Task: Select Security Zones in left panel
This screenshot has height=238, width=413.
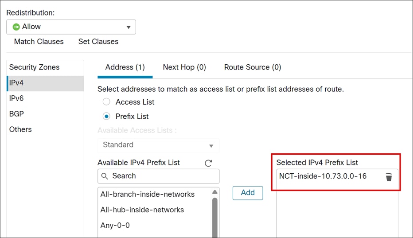Action: (35, 67)
